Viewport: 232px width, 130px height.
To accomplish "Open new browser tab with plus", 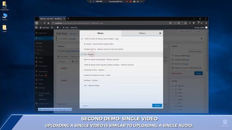I will click(x=68, y=19).
